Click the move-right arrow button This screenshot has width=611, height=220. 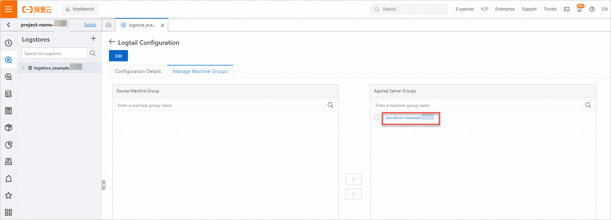pyautogui.click(x=353, y=179)
